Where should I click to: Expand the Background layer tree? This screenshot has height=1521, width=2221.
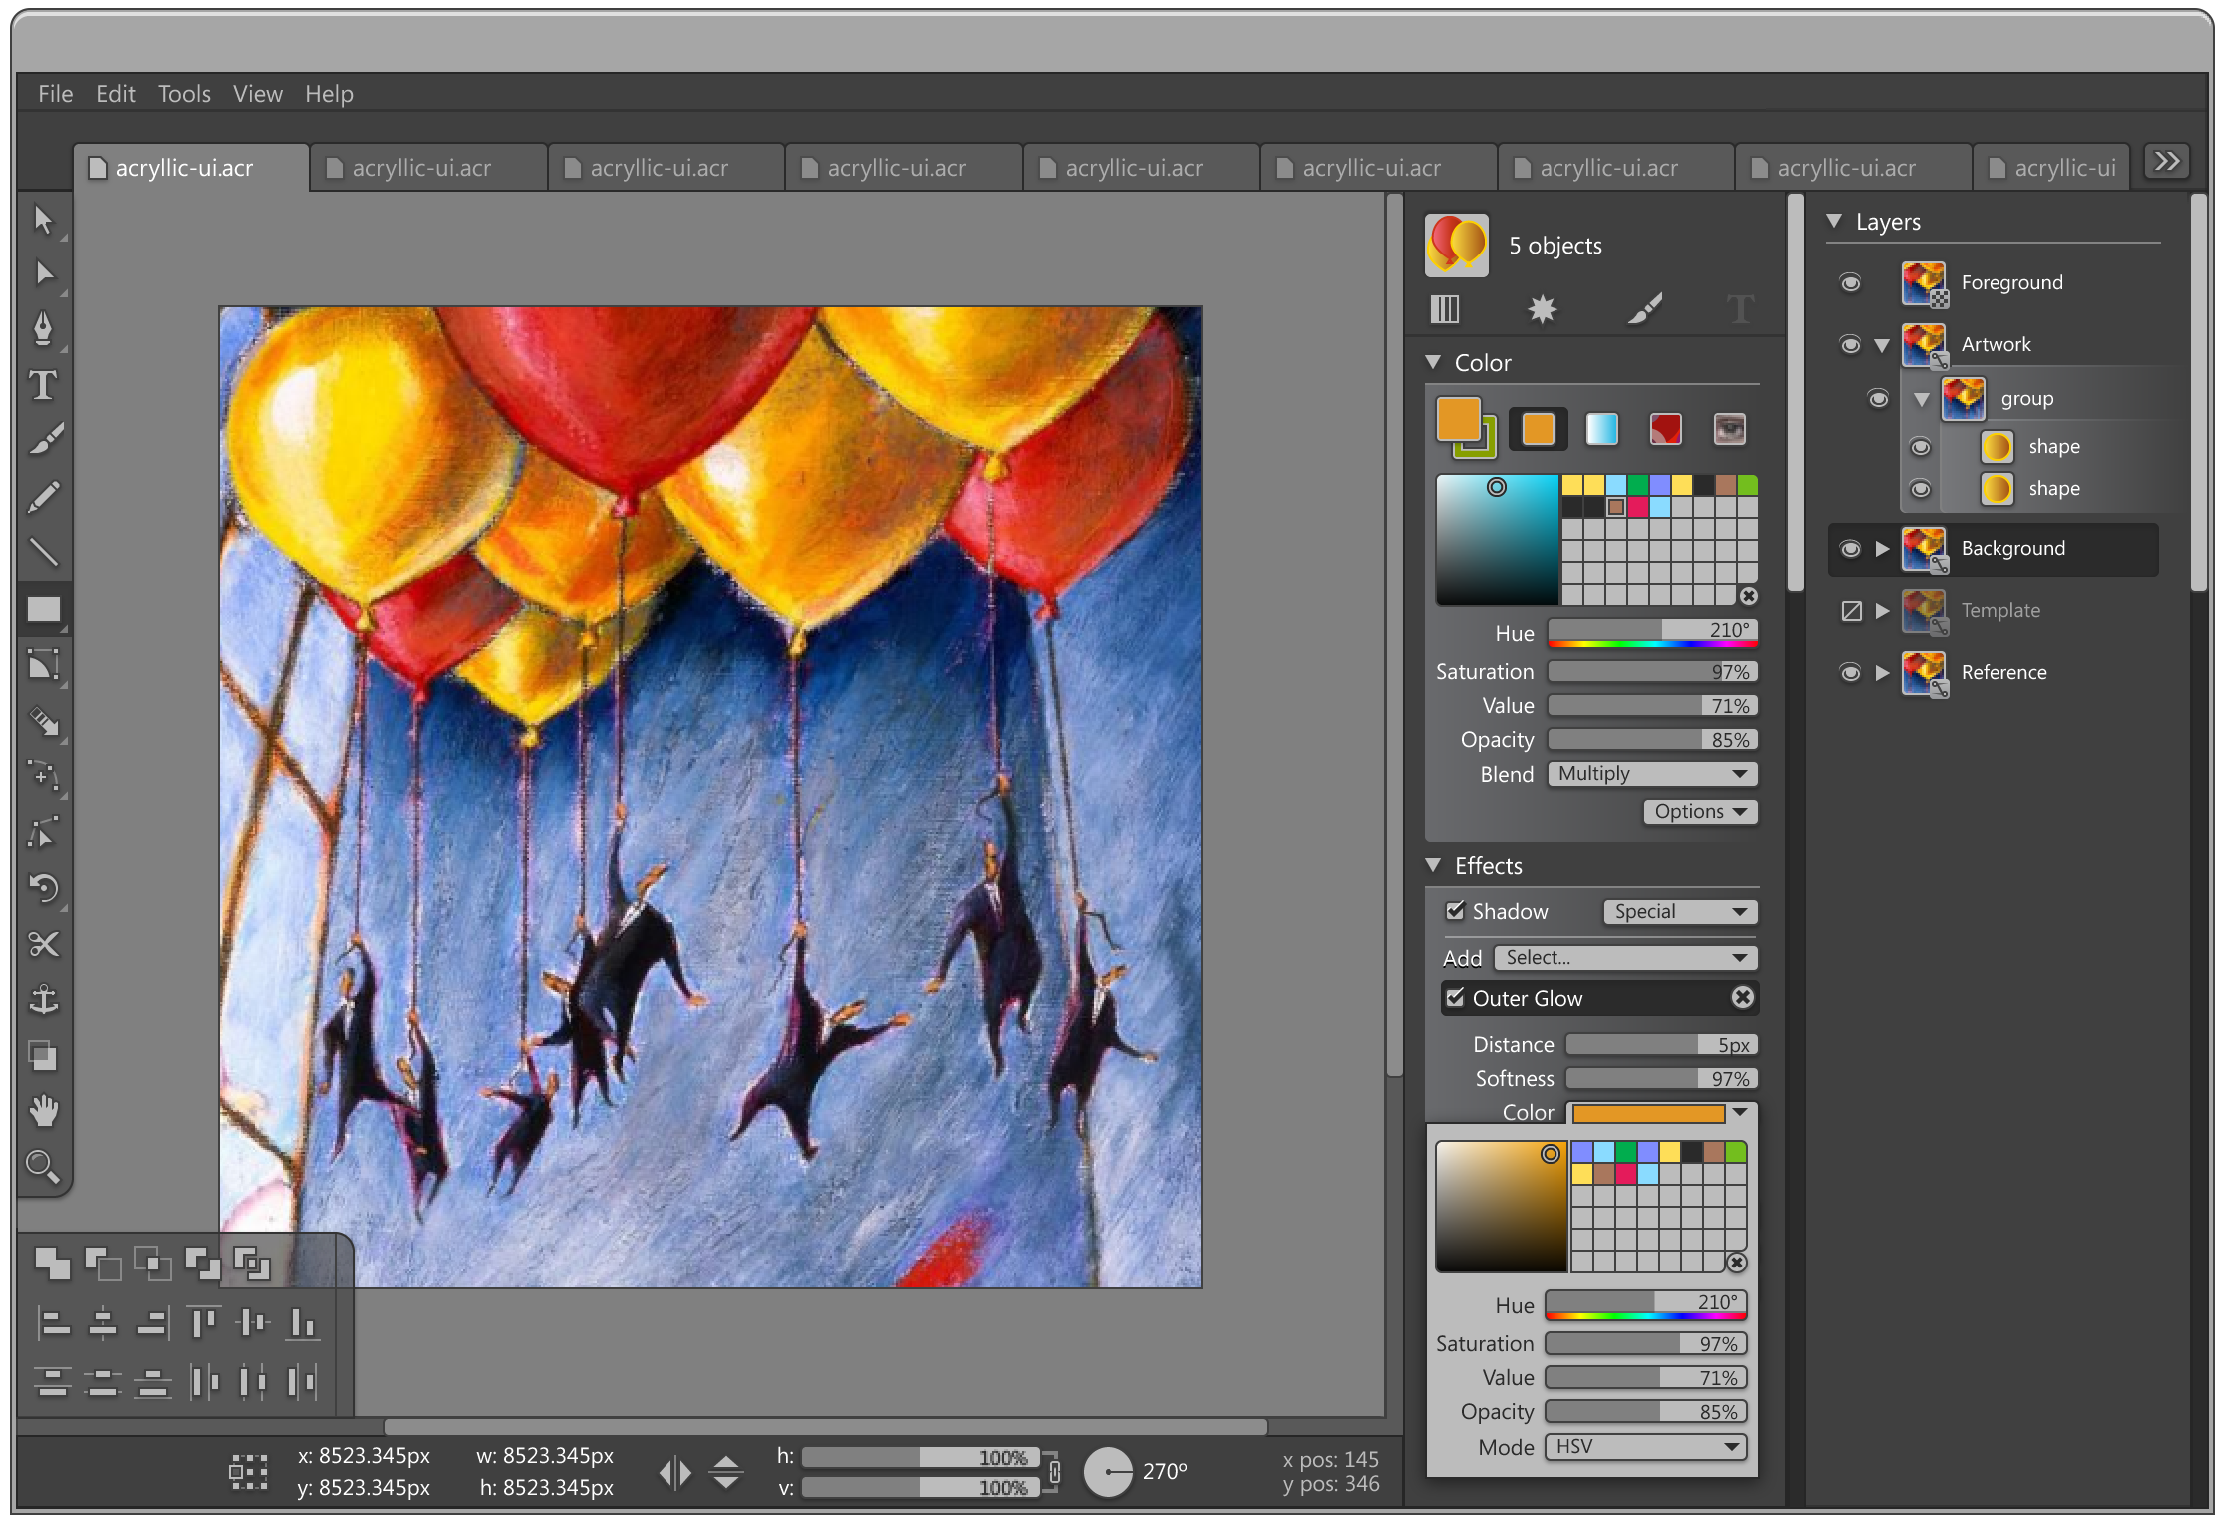point(1882,548)
